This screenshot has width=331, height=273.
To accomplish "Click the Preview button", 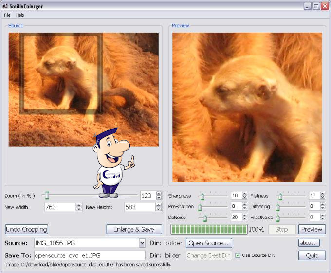I will coord(312,229).
